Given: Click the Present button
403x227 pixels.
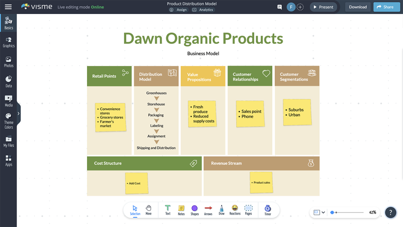Looking at the screenshot, I should coord(324,7).
